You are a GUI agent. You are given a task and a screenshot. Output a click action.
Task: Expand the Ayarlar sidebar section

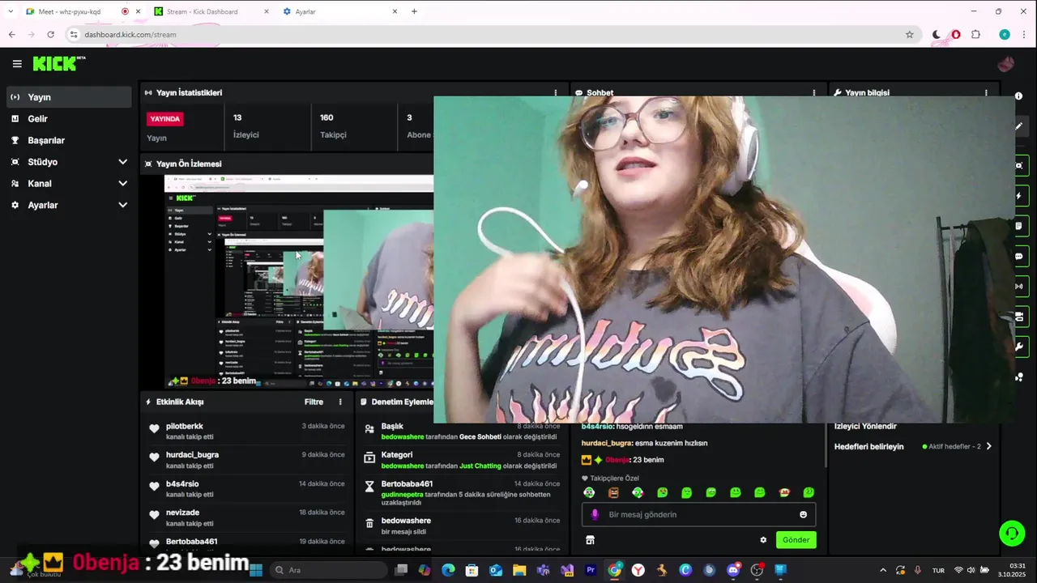pos(69,205)
